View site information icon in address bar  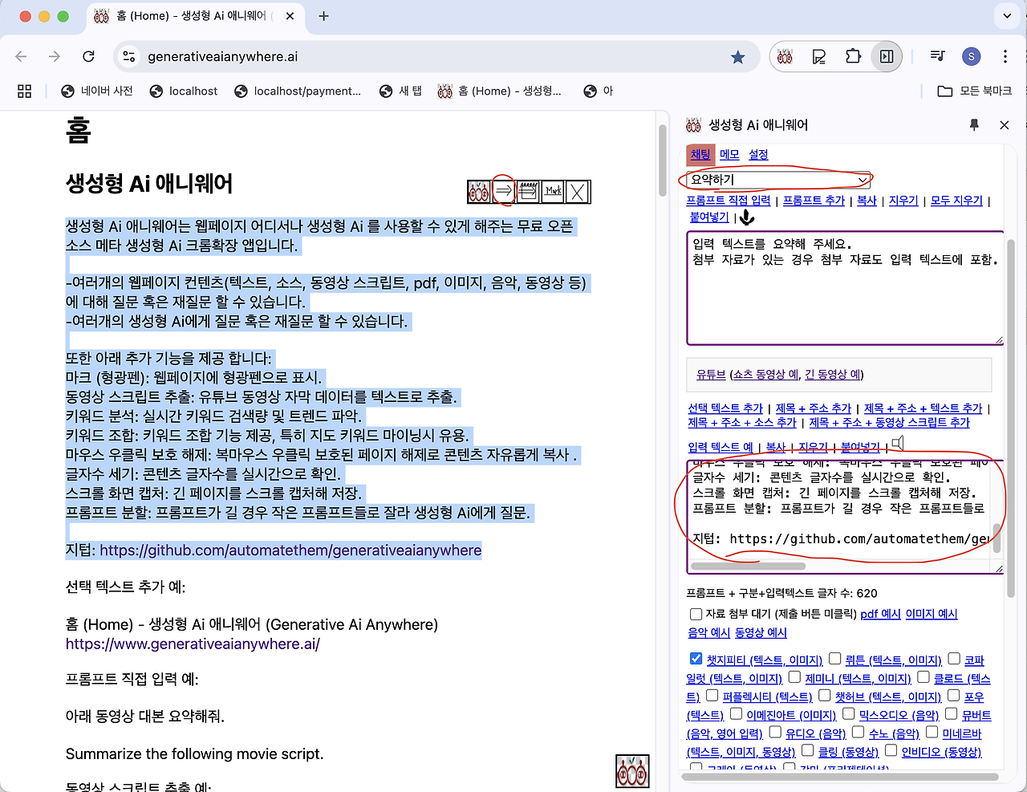pyautogui.click(x=128, y=57)
